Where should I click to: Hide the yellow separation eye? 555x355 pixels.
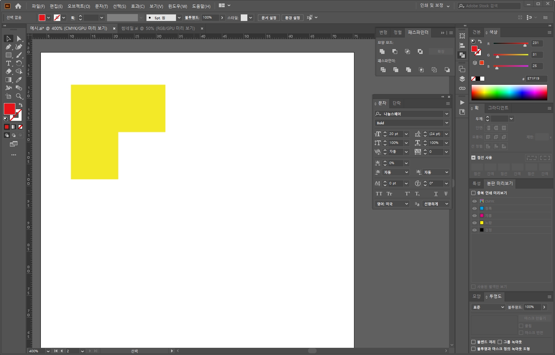pyautogui.click(x=475, y=223)
